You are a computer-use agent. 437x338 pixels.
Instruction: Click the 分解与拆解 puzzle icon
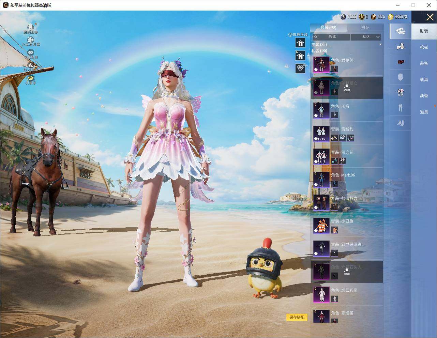(x=31, y=40)
